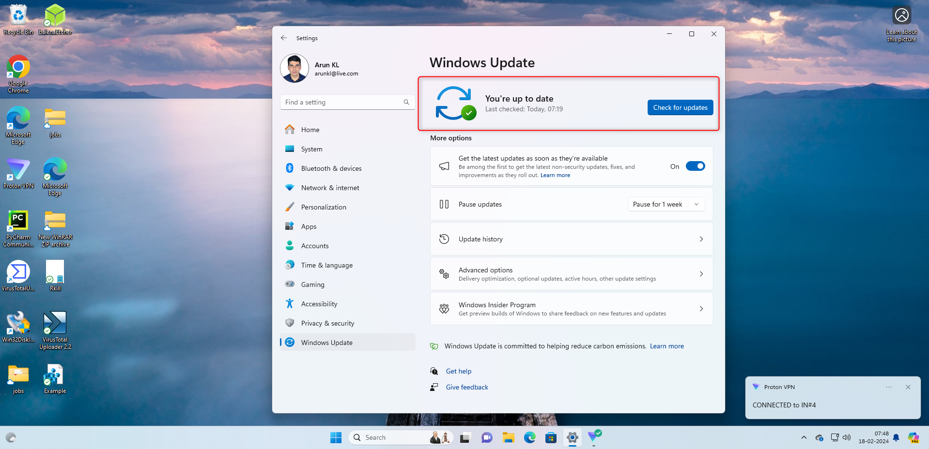Click the Get help link
Viewport: 929px width, 449px height.
click(x=459, y=371)
